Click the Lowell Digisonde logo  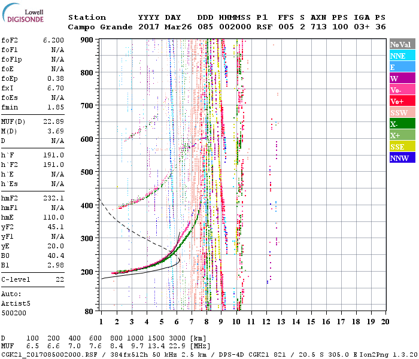23,13
